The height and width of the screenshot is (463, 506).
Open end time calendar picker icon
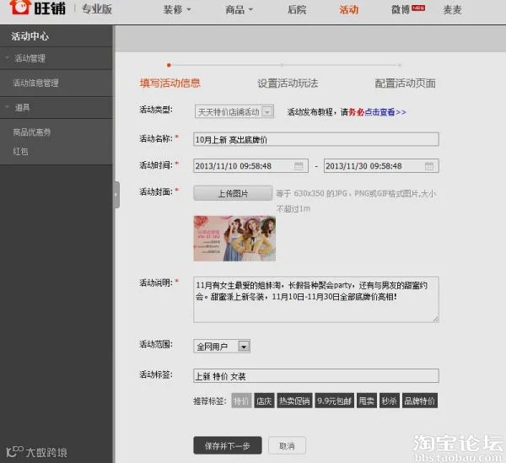tap(429, 166)
